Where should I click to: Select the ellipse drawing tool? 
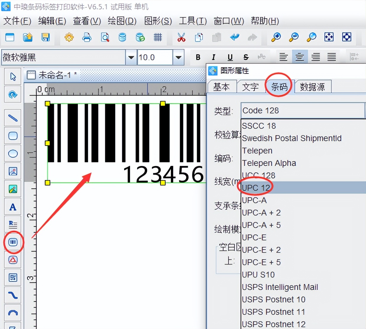tap(13, 154)
